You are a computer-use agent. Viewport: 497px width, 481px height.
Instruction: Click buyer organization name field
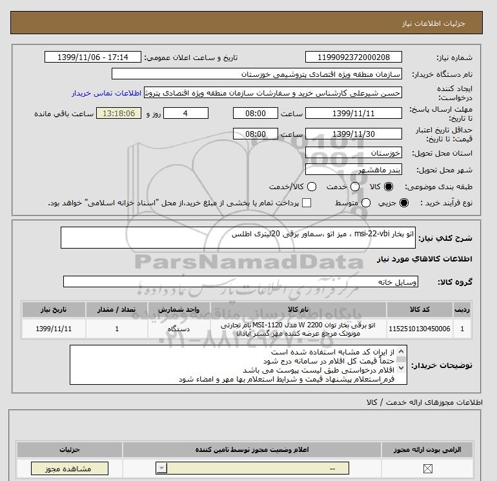(x=257, y=74)
